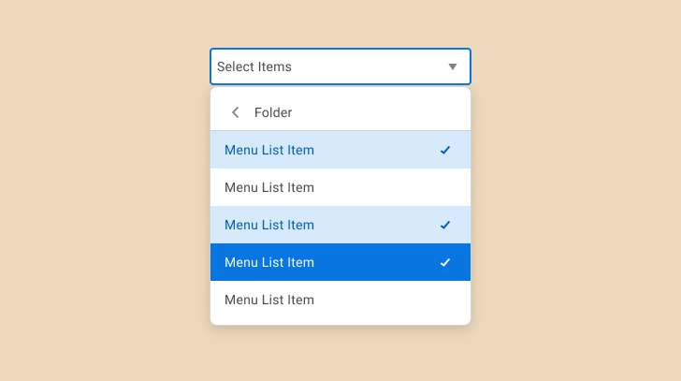This screenshot has width=681, height=381.
Task: Select the second Menu List Item label
Action: click(269, 187)
